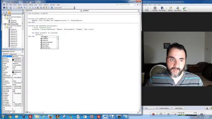This screenshot has height=119, width=212.
Task: Click the Reset stop icon
Action: pos(35,8)
